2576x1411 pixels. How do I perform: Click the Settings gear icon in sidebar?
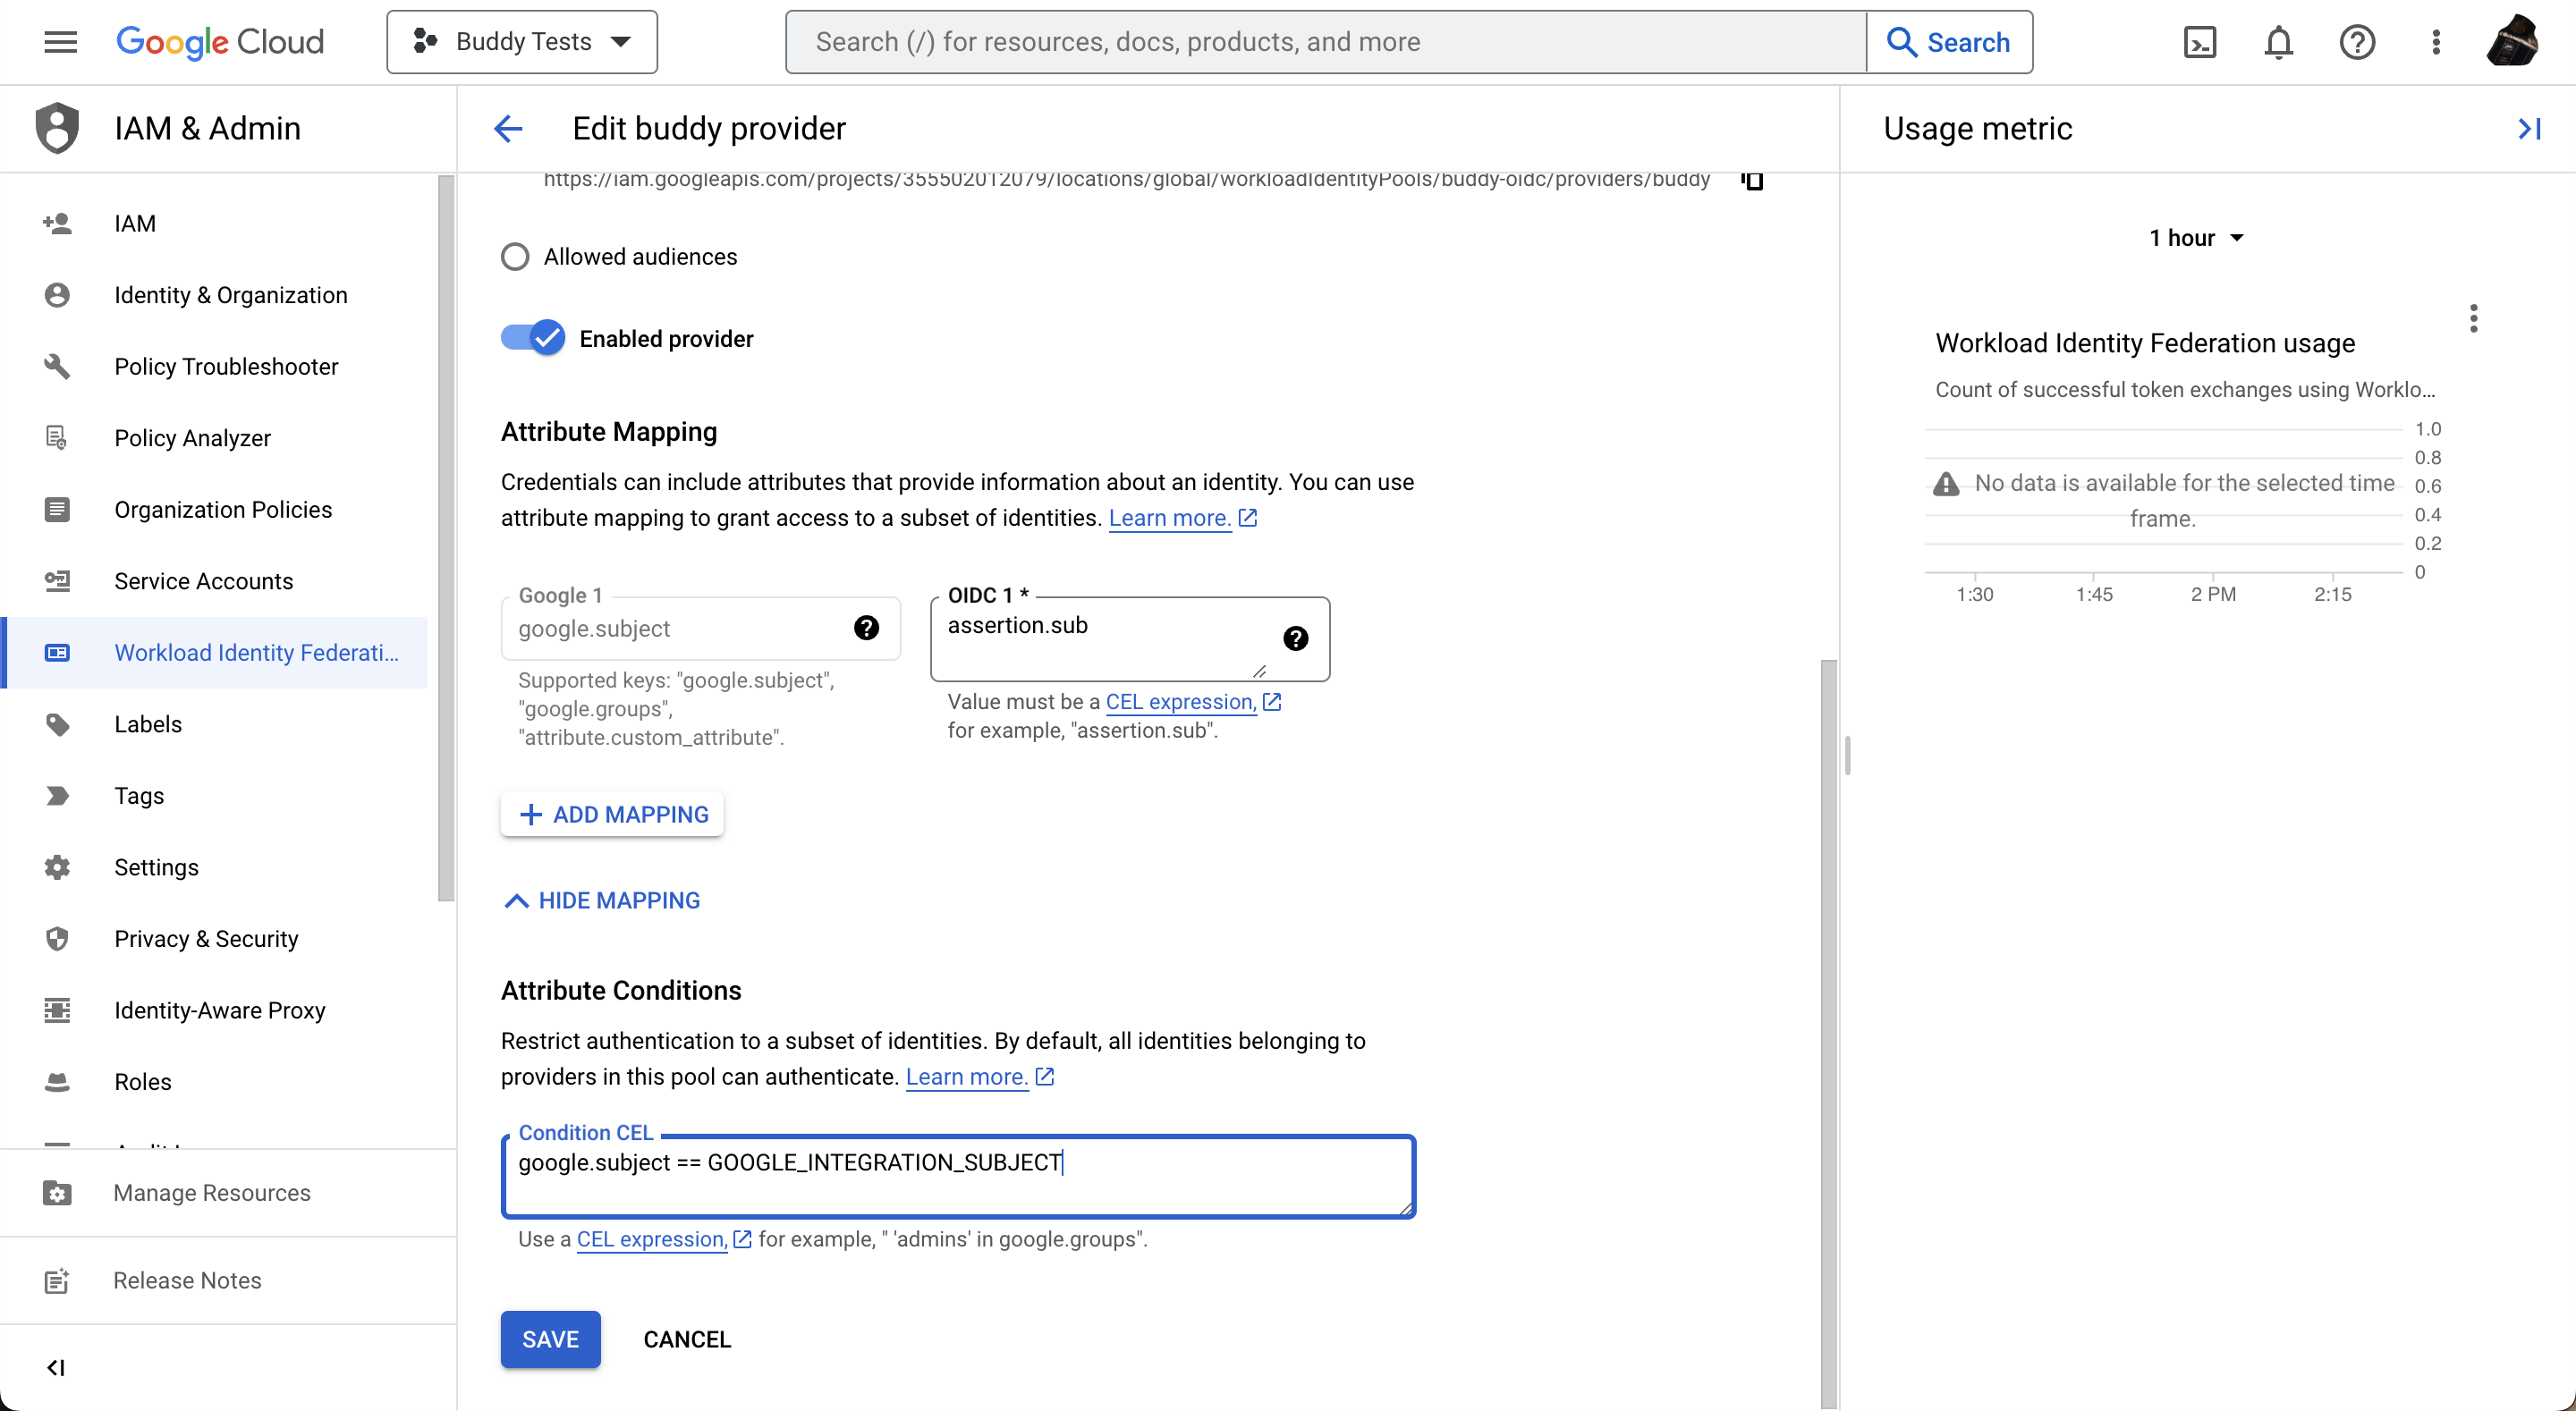(x=57, y=867)
